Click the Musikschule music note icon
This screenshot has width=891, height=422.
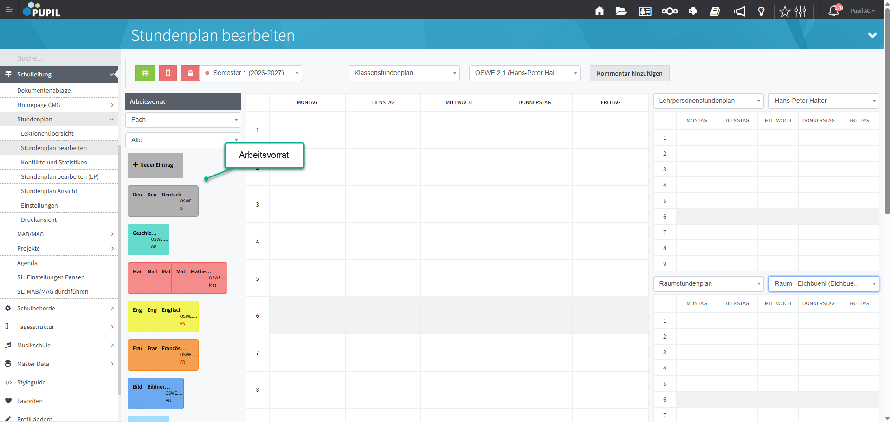coord(8,345)
